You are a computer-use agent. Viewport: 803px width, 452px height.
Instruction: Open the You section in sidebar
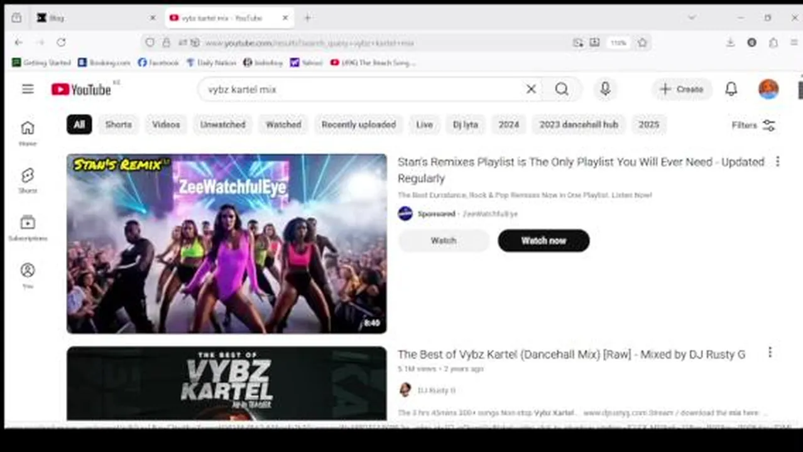tap(28, 276)
